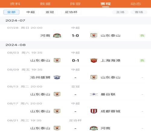Viewport: 151px width, 133px height.
Task: Click the Shanghai Port team crest
Action: click(x=94, y=60)
